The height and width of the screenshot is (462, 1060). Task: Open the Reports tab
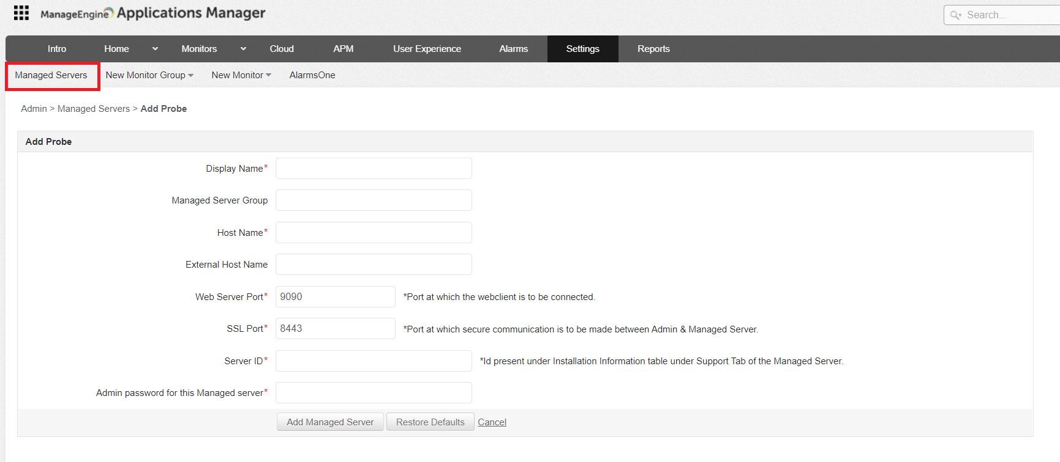pos(653,49)
